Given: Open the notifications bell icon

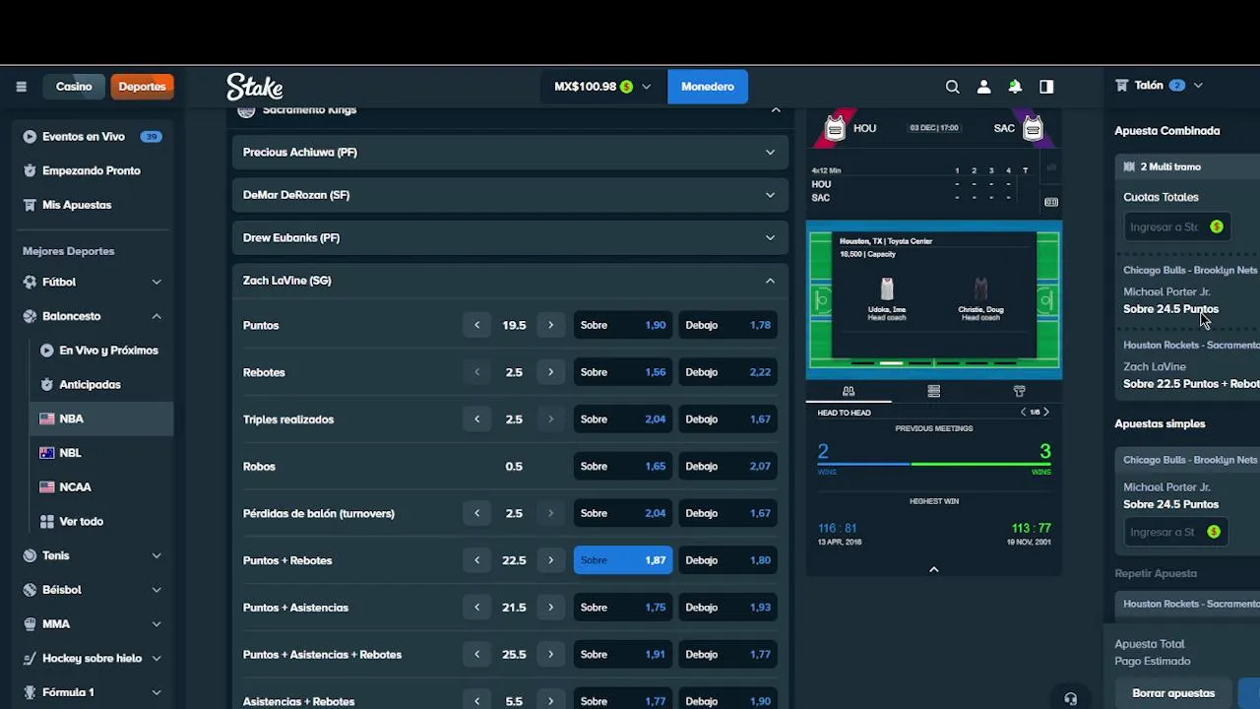Looking at the screenshot, I should (x=1015, y=87).
